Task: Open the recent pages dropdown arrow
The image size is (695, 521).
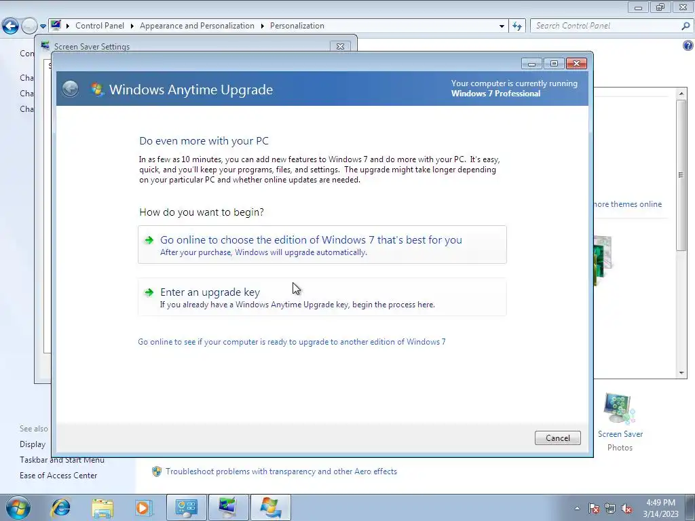Action: [x=43, y=26]
